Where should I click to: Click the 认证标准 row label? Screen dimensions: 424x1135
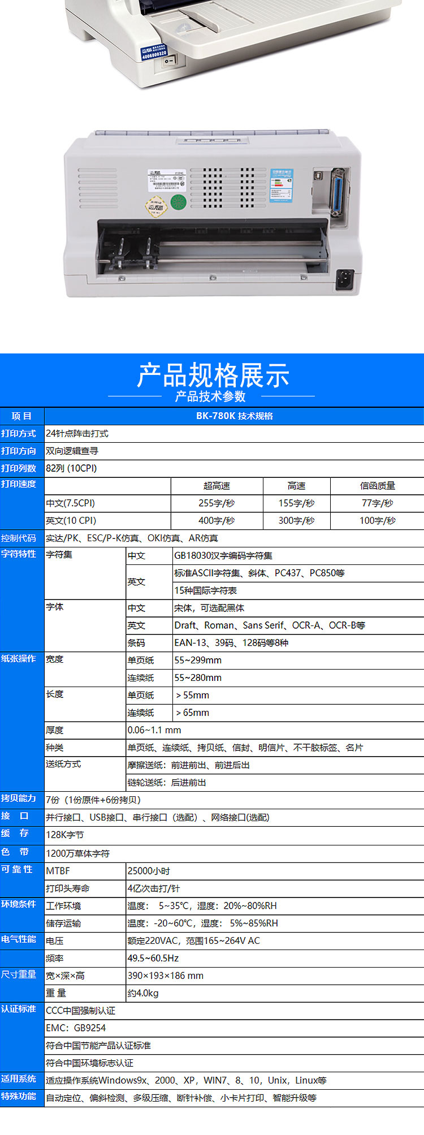19,1009
